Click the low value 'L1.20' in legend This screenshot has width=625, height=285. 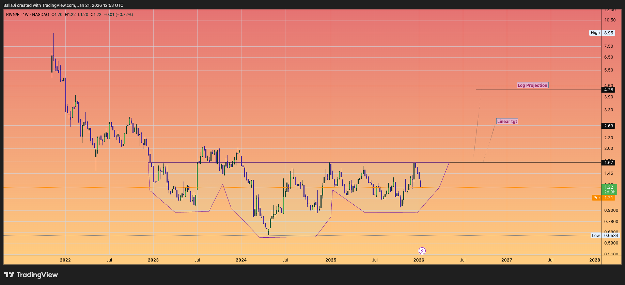click(x=83, y=15)
